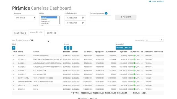Clear the 05/03/2018 end date
Viewport: 177px width, 99px height.
(83, 23)
